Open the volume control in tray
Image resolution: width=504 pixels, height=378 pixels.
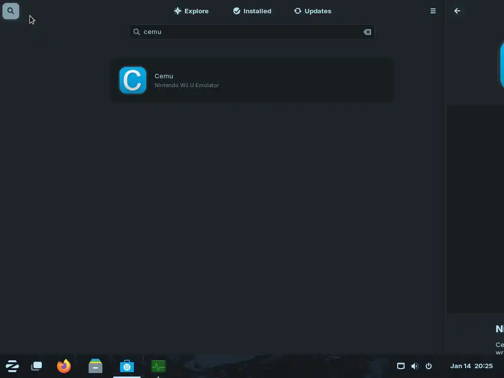(414, 366)
